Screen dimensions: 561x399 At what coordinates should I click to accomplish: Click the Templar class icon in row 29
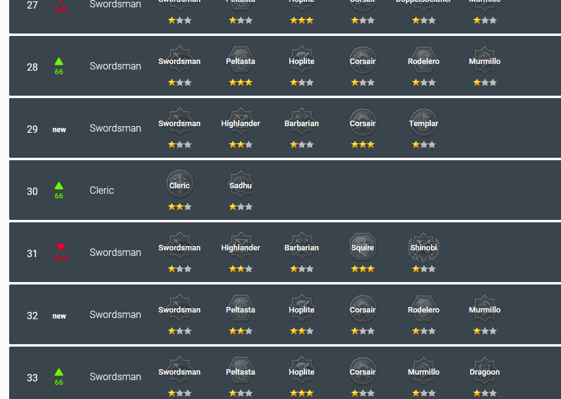pyautogui.click(x=424, y=122)
